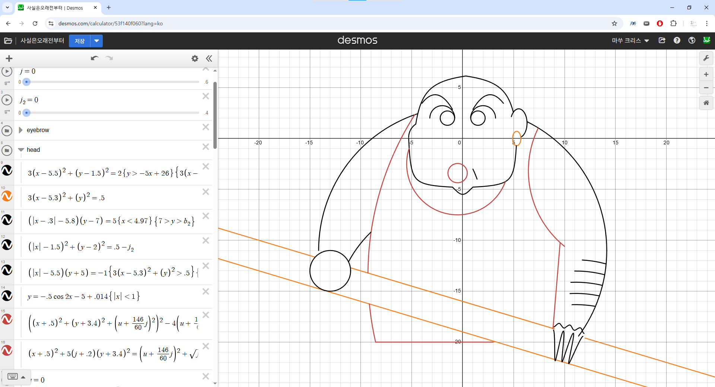Open the save options dropdown arrow

(96, 41)
